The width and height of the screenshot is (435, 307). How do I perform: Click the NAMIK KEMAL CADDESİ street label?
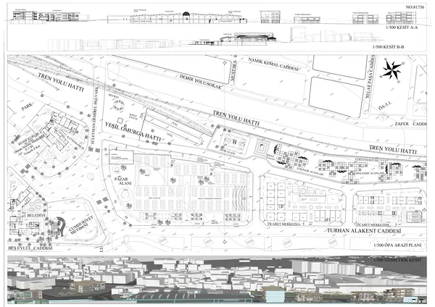273,64
